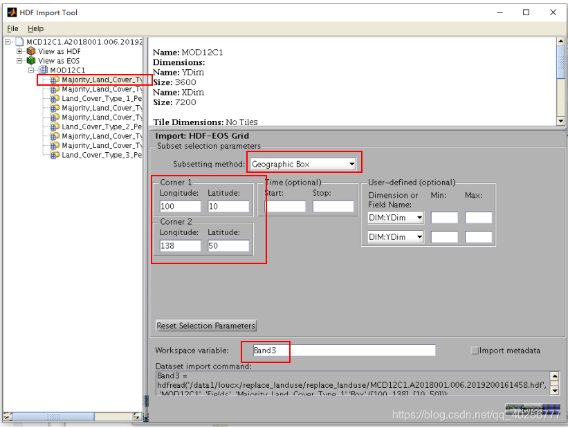
Task: Open the Help menu
Action: click(x=35, y=28)
